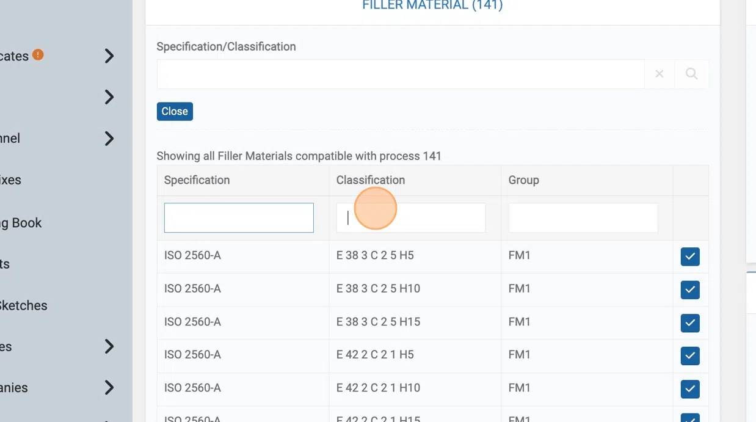Focus the Specification/Classification search box
This screenshot has height=422, width=756.
tap(401, 74)
